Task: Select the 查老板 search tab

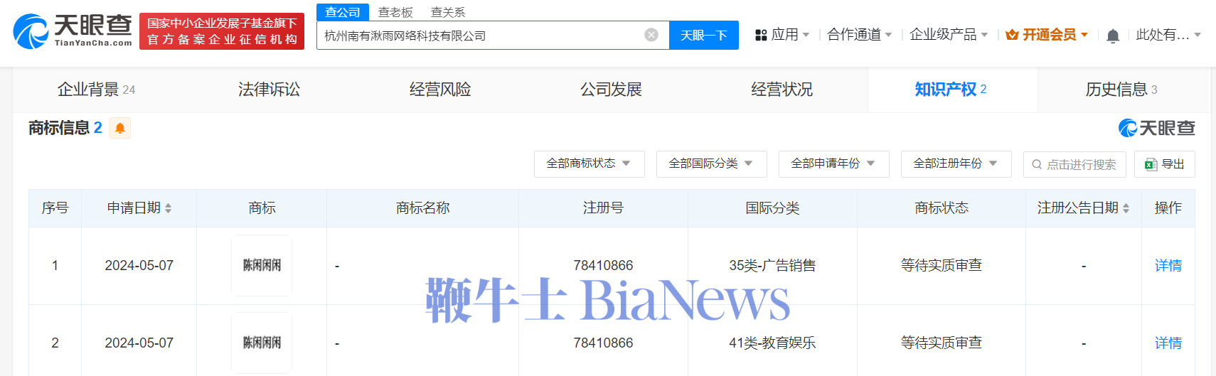Action: click(x=395, y=12)
